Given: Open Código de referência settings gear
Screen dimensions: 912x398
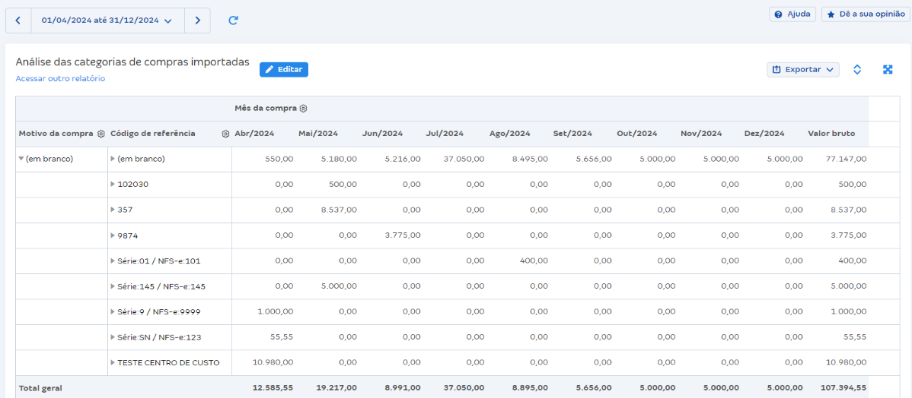Looking at the screenshot, I should pos(225,134).
